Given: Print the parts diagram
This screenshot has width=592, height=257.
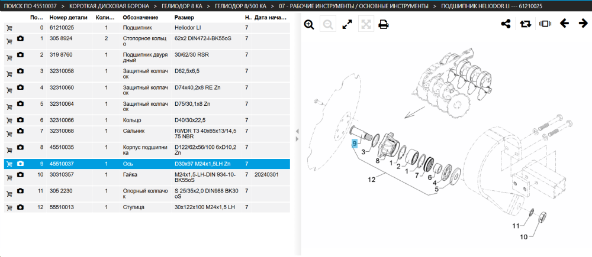Looking at the screenshot, I should click(x=384, y=24).
